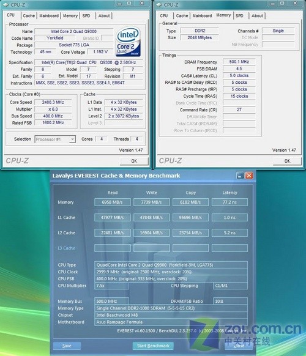
Task: Minimize the left CPU-Z window
Action: click(119, 4)
